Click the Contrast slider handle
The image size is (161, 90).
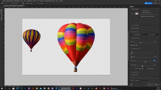click(x=145, y=62)
